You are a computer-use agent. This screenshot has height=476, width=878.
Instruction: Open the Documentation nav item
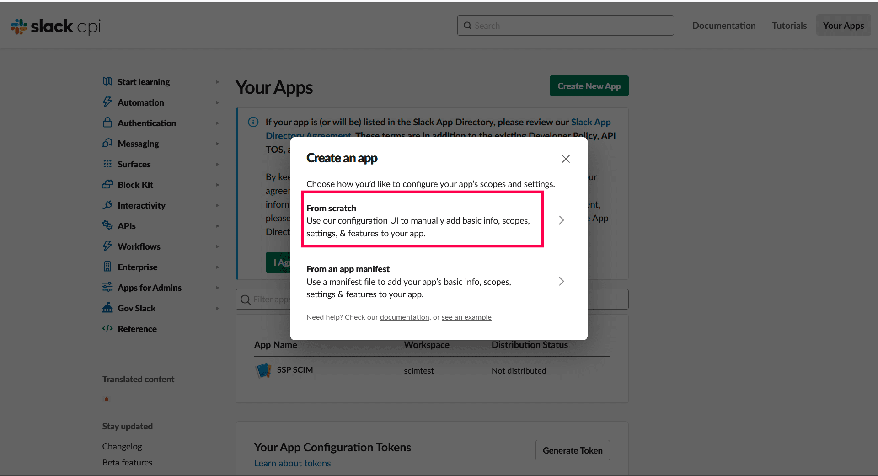click(724, 26)
